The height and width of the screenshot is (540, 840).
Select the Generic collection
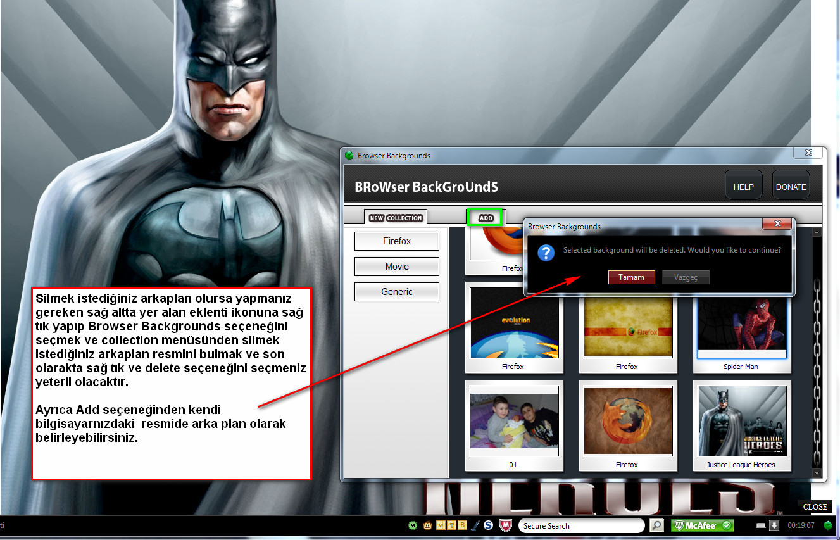[397, 292]
